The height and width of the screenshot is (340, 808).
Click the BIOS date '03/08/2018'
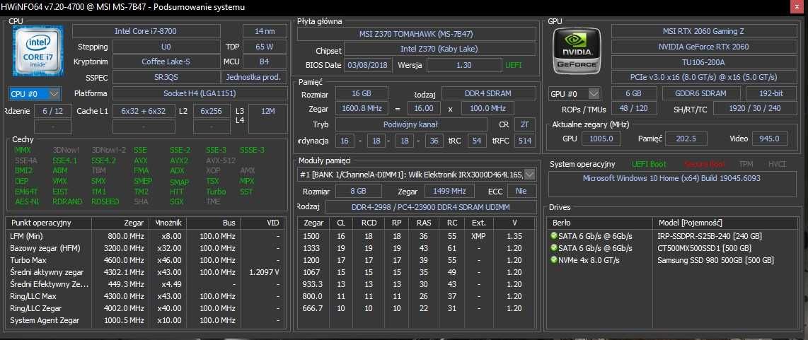[368, 66]
